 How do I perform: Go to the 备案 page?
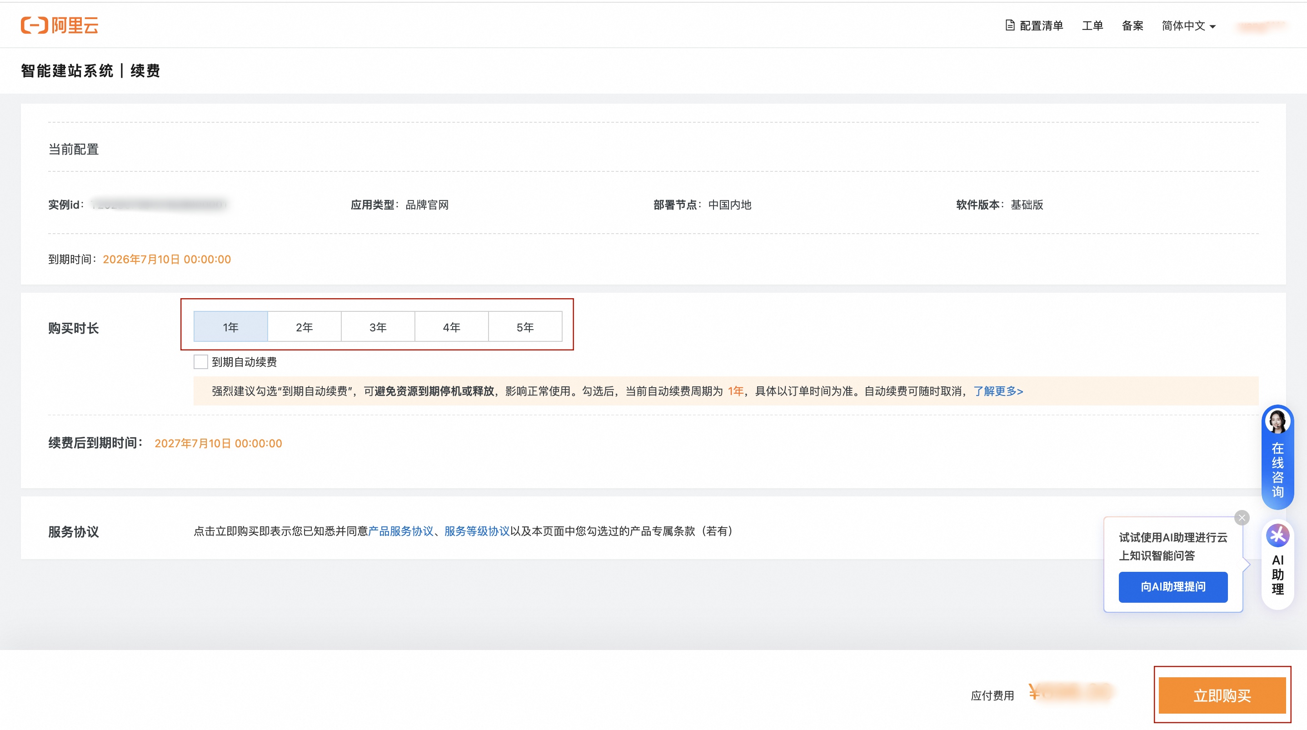(1132, 25)
